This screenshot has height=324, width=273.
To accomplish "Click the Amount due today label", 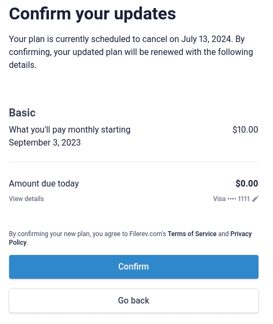I will click(44, 183).
